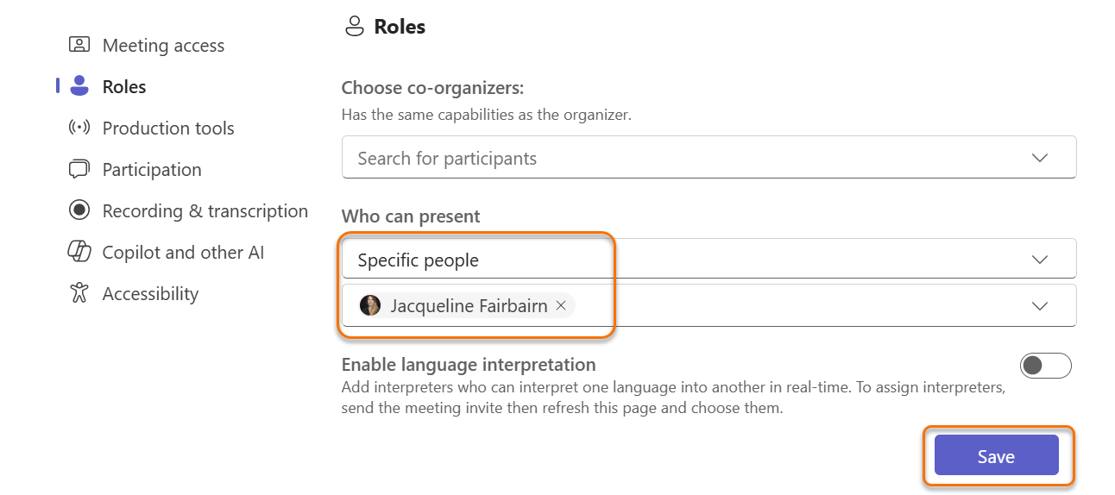Click the Production tools broadcast icon
This screenshot has height=495, width=1115.
(x=79, y=128)
